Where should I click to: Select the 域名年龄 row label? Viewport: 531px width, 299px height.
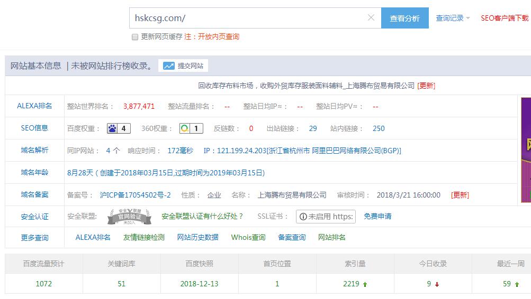click(x=34, y=172)
